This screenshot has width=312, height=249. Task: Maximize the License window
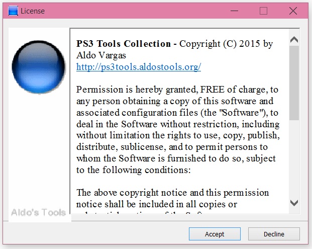coord(263,11)
